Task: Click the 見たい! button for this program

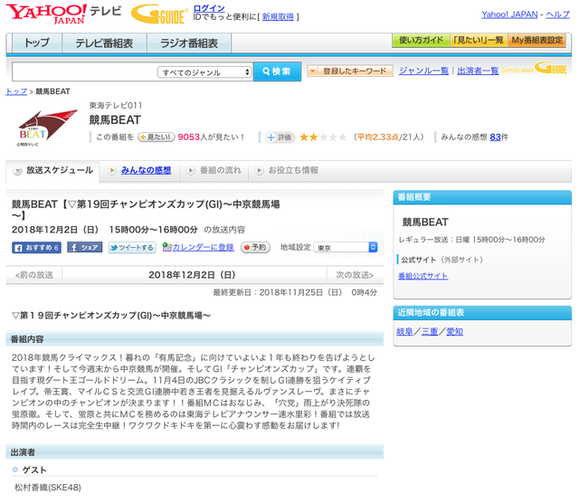Action: coord(157,137)
